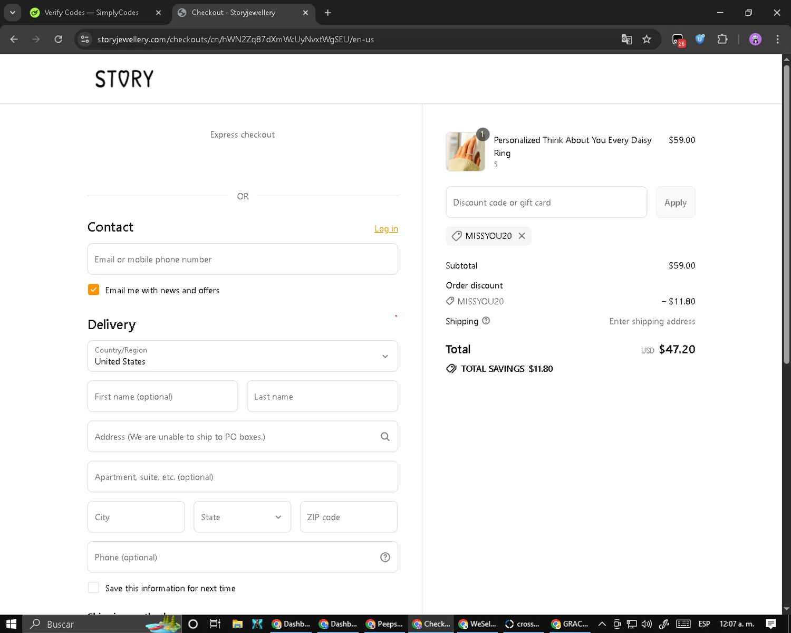The height and width of the screenshot is (633, 791).
Task: Open the phone field help icon
Action: [x=385, y=557]
